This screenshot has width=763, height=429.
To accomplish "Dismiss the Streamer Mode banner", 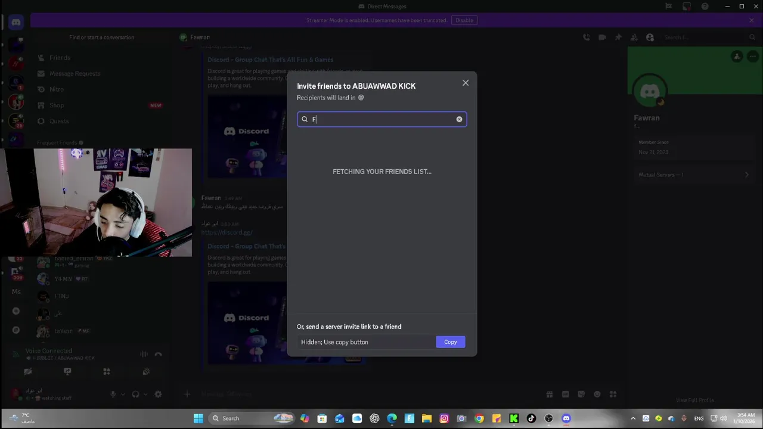I will pos(751,20).
